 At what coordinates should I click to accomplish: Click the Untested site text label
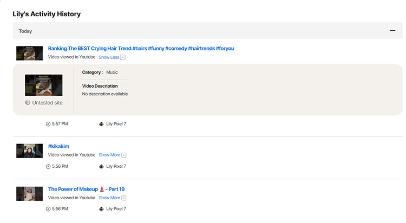[48, 102]
